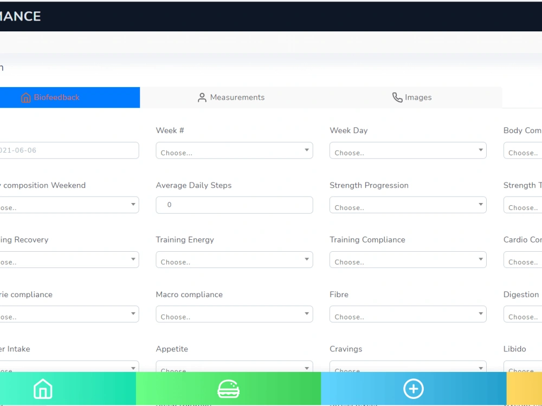Switch to the Measurements tab
This screenshot has width=542, height=406.
pos(230,97)
